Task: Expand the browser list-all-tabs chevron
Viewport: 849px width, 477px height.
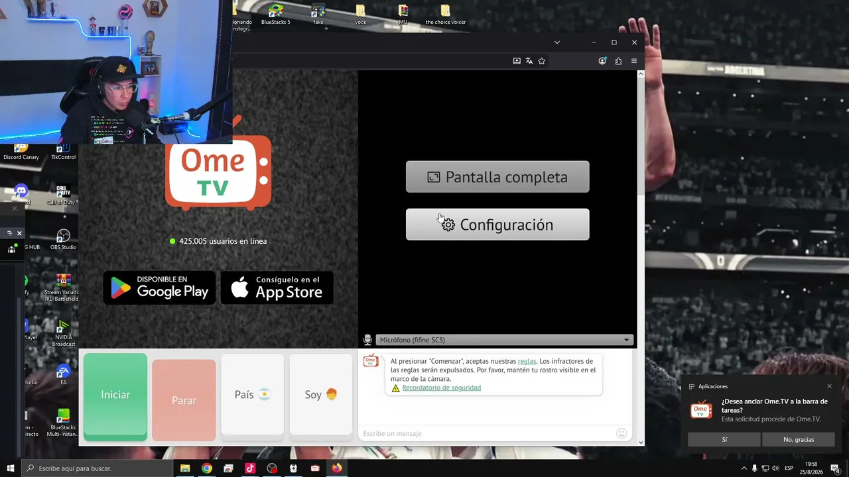Action: (x=556, y=42)
